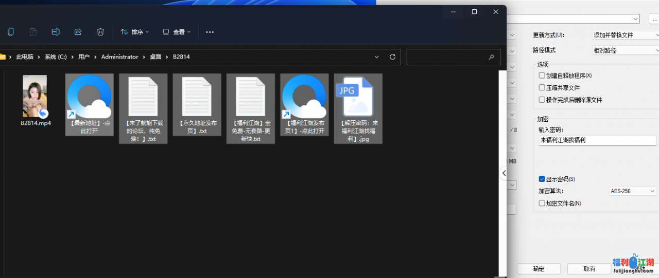Click the refresh button beside address bar
Viewport: 659px width, 278px height.
point(392,57)
